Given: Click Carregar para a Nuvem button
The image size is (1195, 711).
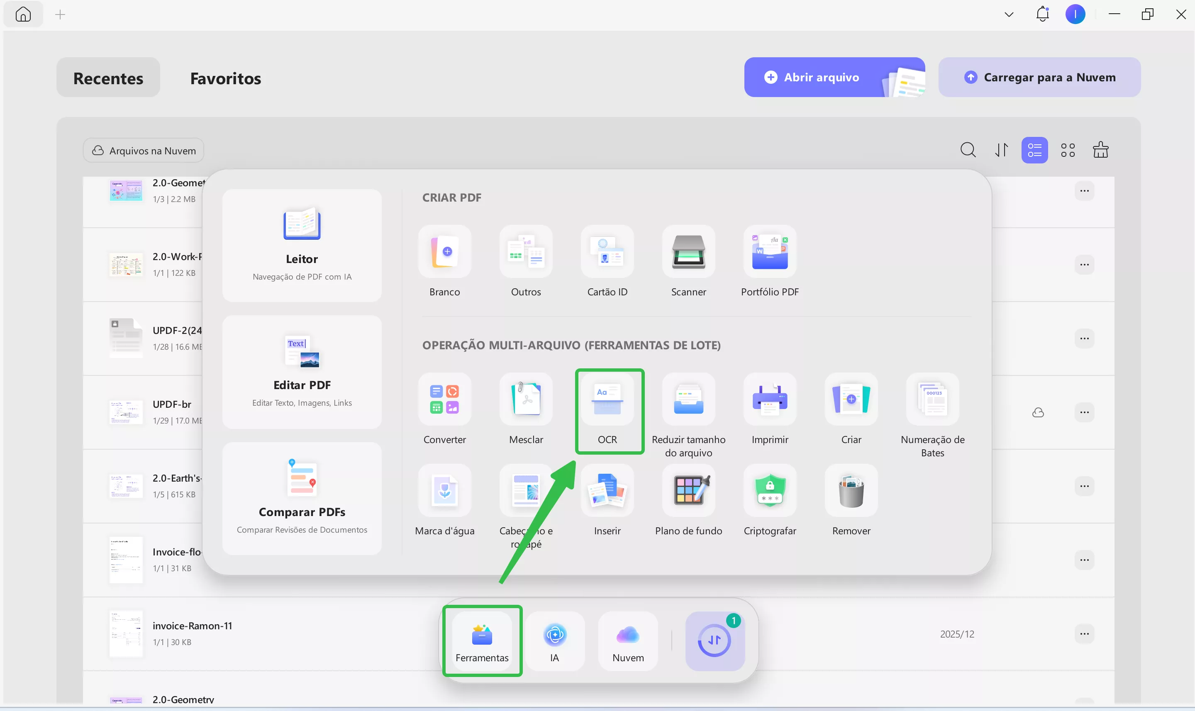Looking at the screenshot, I should pos(1039,78).
